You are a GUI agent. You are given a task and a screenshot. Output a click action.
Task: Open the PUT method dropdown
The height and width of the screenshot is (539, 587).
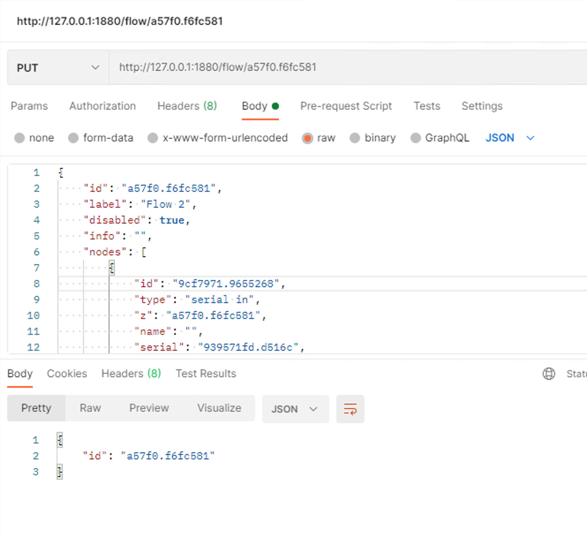pos(58,68)
